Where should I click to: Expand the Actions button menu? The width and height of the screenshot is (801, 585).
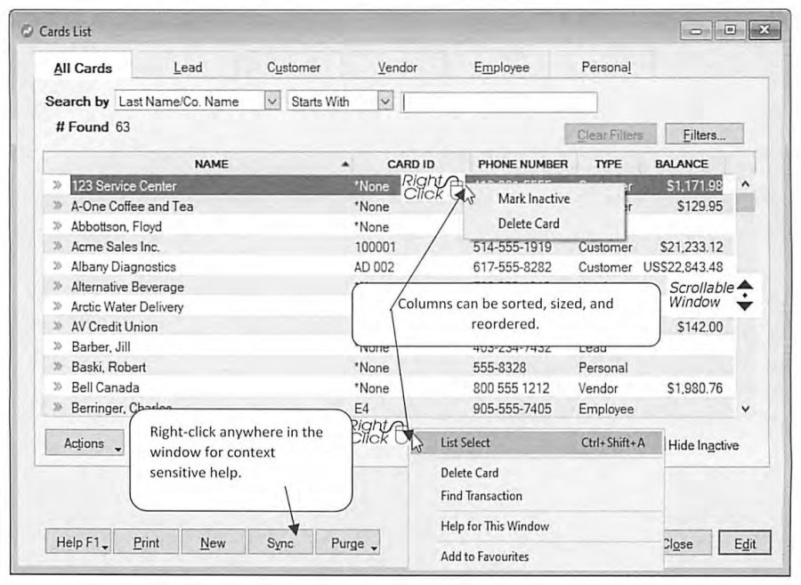click(118, 449)
